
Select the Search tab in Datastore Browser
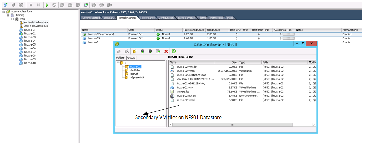coord(131,58)
